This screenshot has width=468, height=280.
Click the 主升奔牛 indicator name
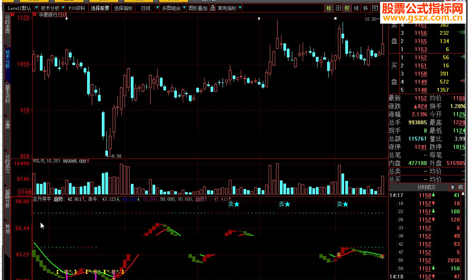(42, 199)
